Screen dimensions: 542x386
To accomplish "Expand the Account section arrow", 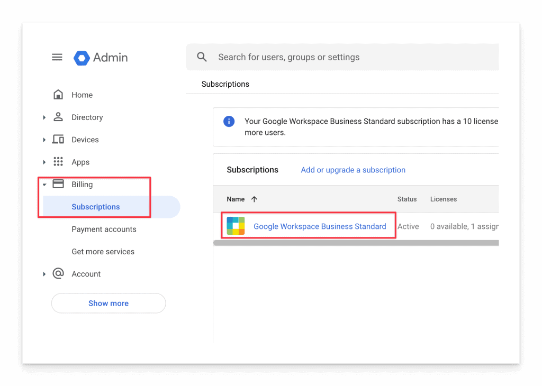I will click(44, 274).
